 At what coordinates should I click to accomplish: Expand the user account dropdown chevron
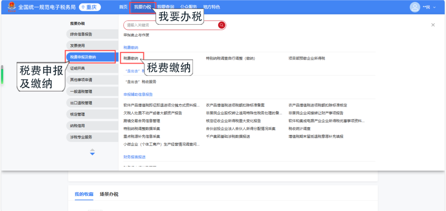pyautogui.click(x=434, y=7)
